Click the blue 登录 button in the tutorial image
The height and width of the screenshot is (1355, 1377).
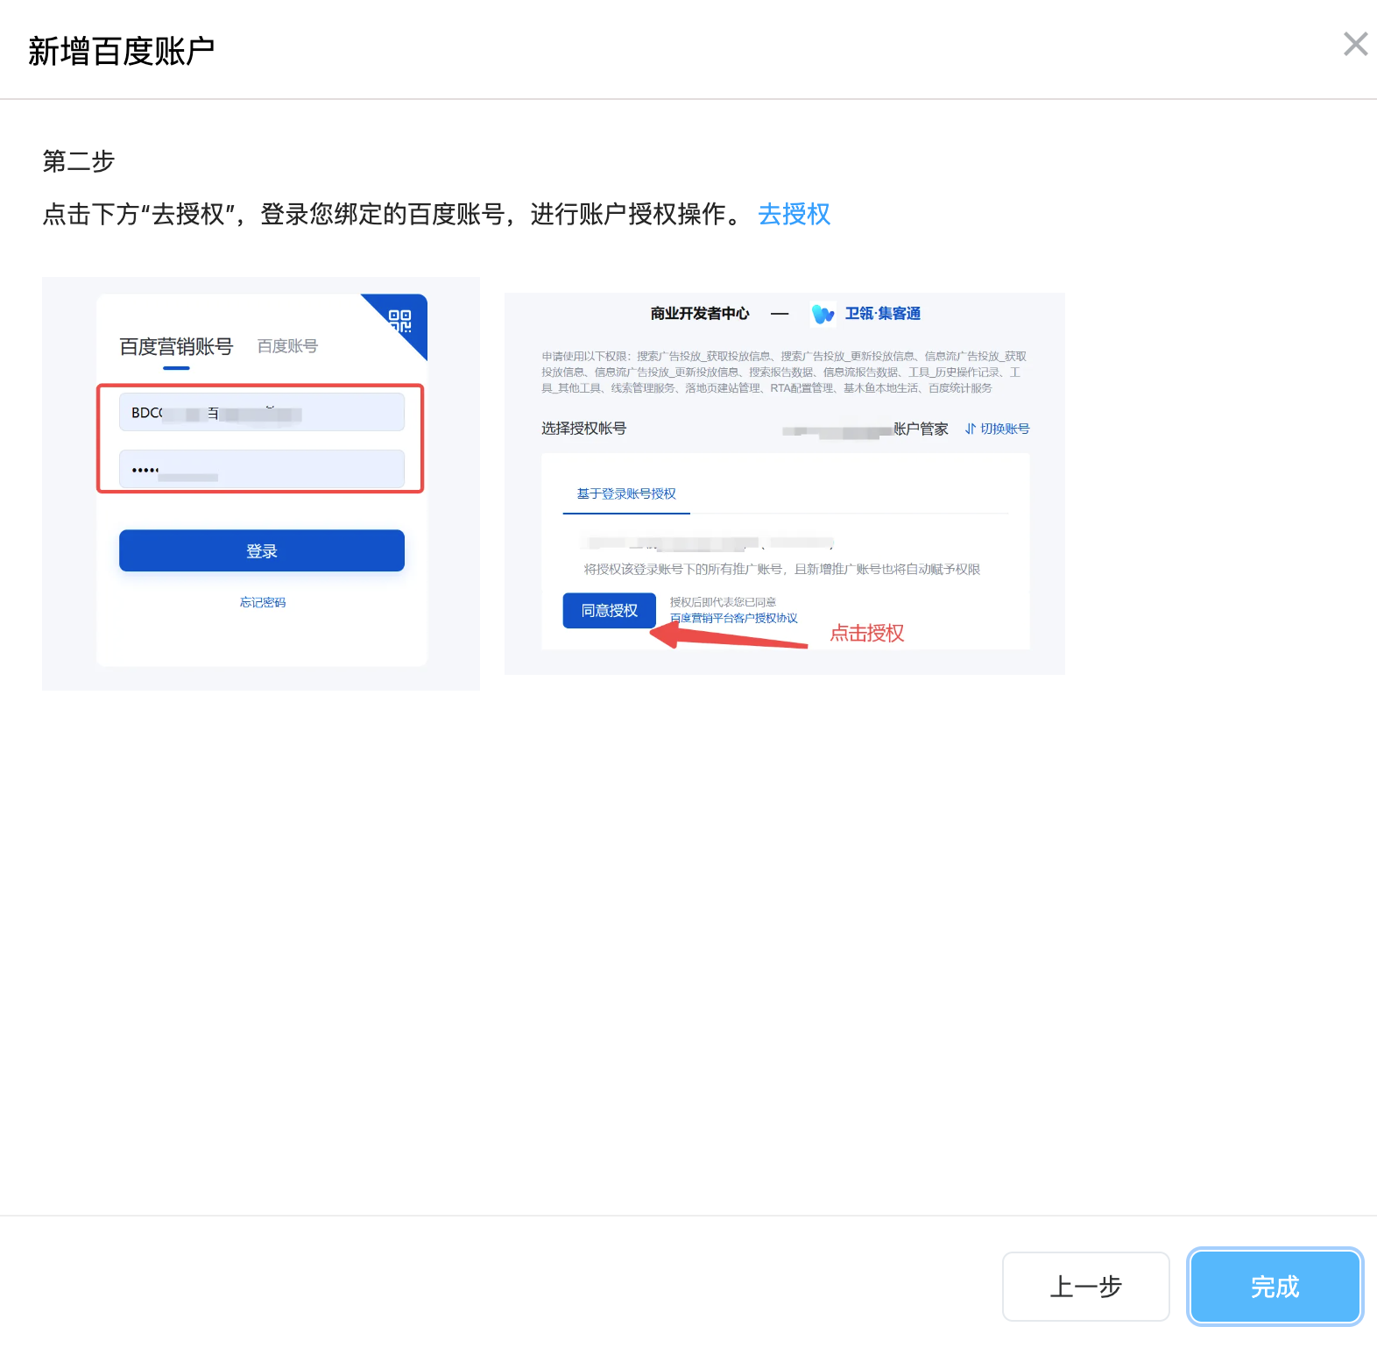coord(262,550)
